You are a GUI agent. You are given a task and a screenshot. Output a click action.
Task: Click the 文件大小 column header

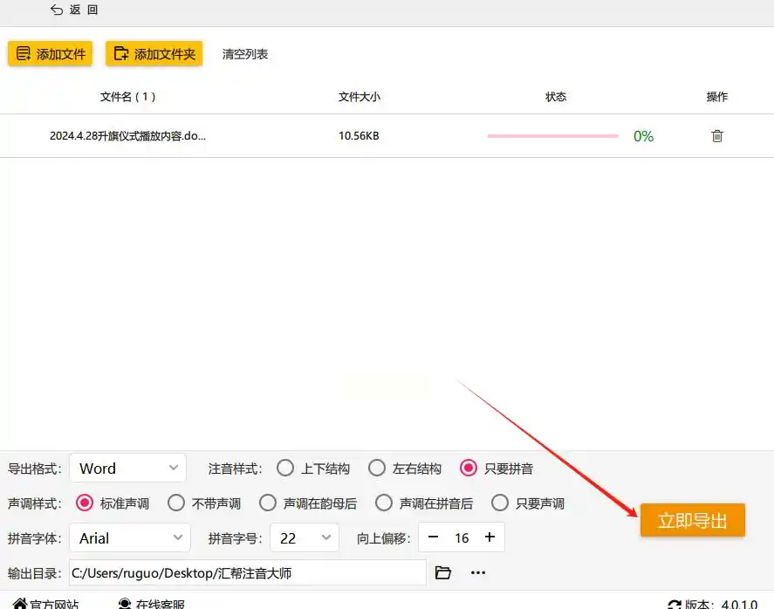pyautogui.click(x=359, y=97)
